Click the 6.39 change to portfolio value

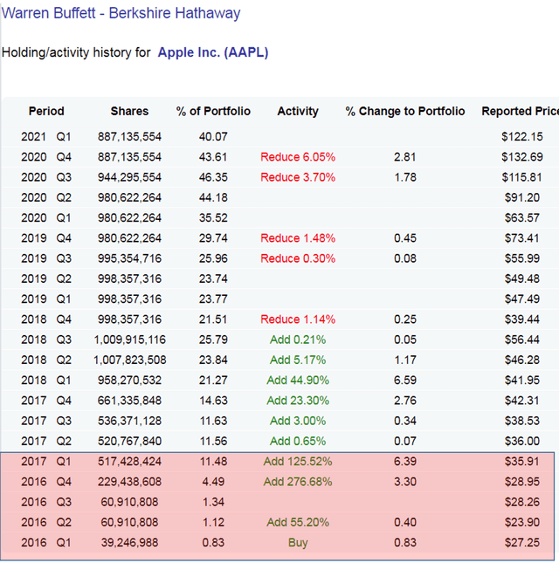[x=405, y=462]
